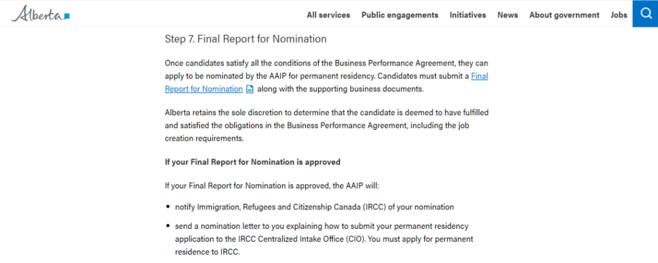Go to Public engagements
658x263 pixels.
tap(400, 15)
